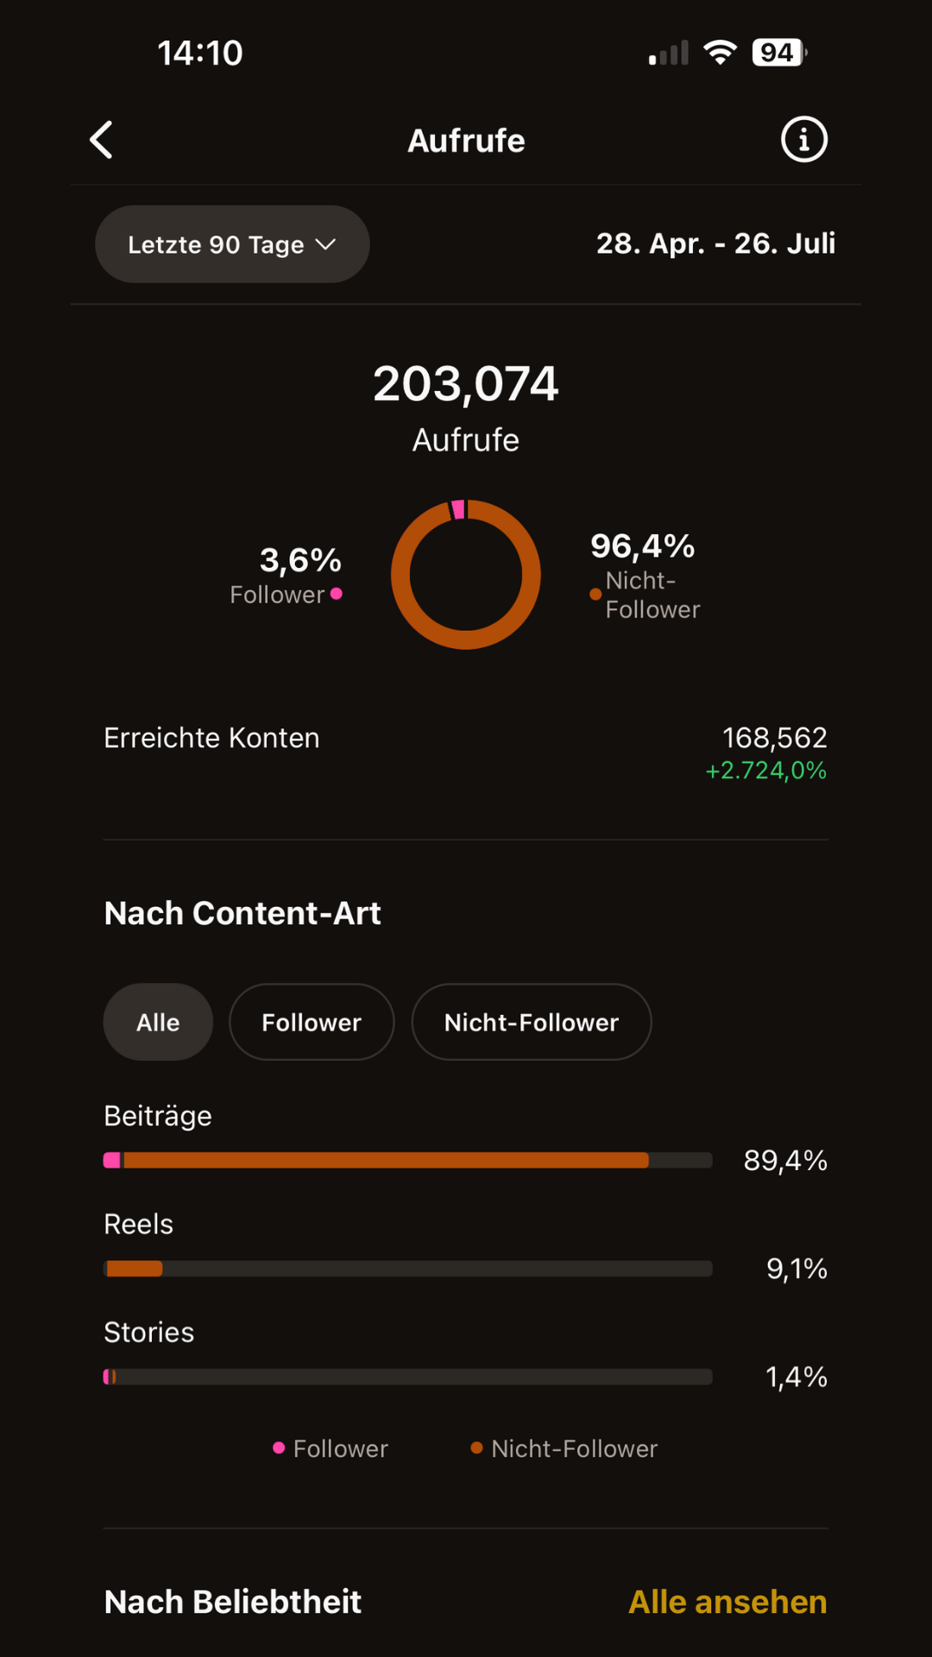Tap the Beiträge progress bar
Viewport: 932px width, 1657px height.
(407, 1161)
